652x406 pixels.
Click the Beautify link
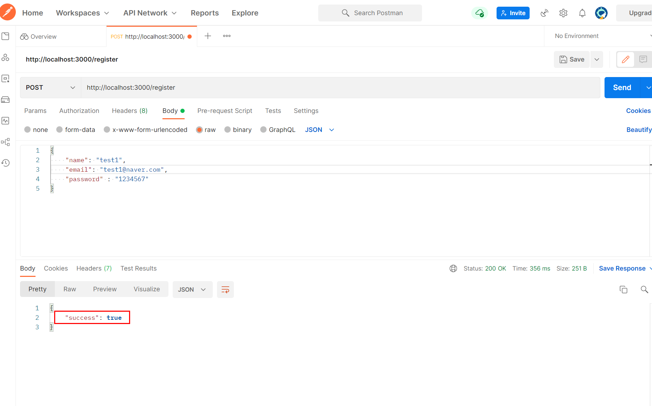[639, 130]
